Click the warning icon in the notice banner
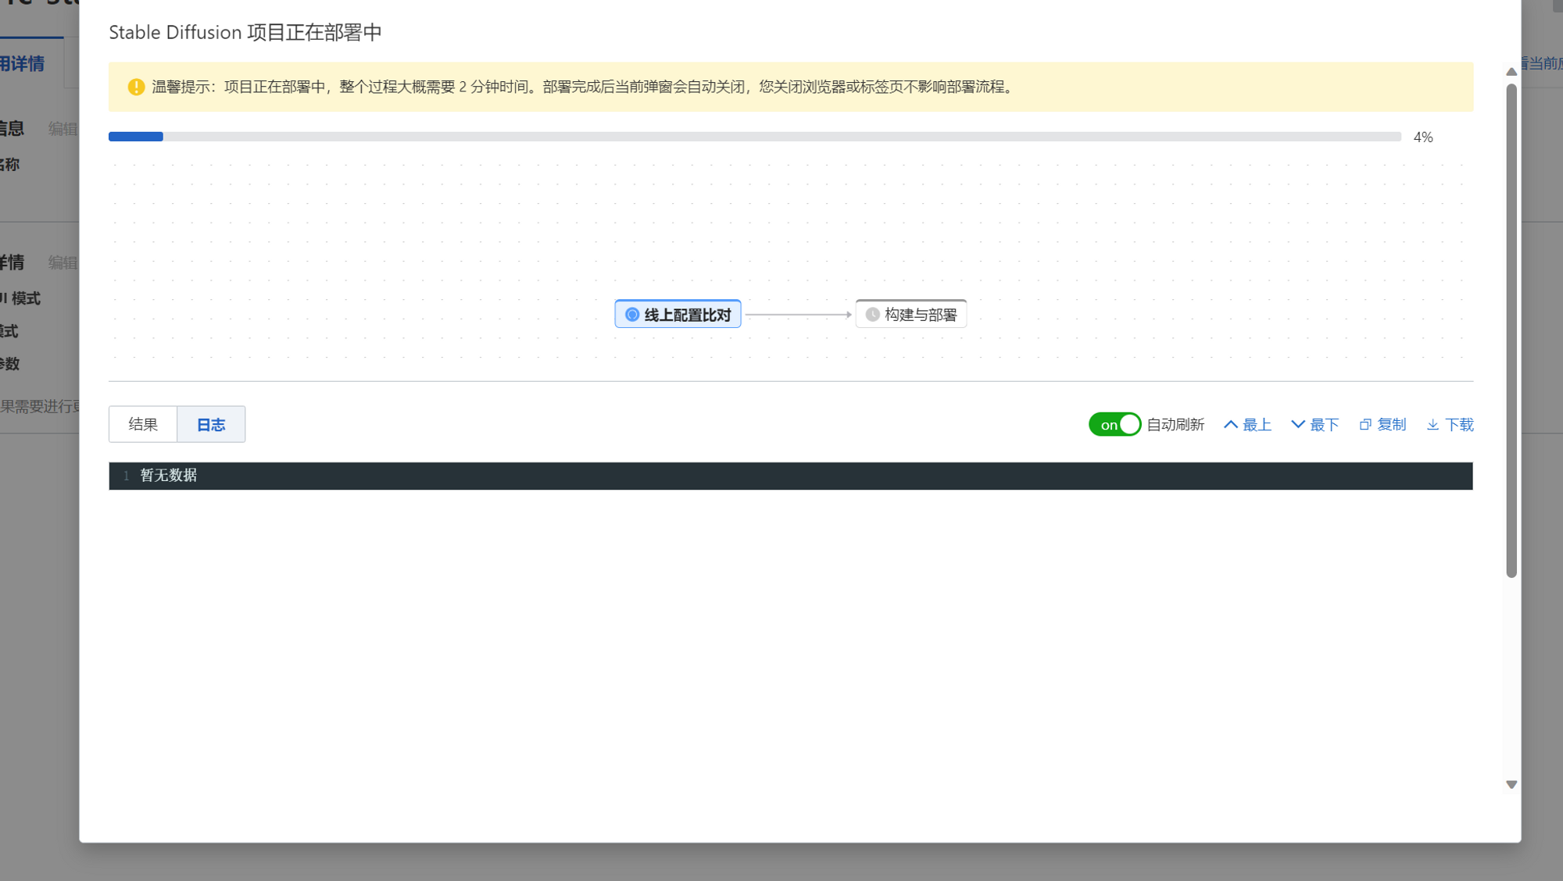 pyautogui.click(x=134, y=87)
